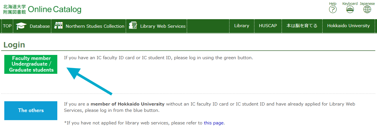This screenshot has width=377, height=135.
Task: Click the graduation cap Database icon
Action: [21, 26]
